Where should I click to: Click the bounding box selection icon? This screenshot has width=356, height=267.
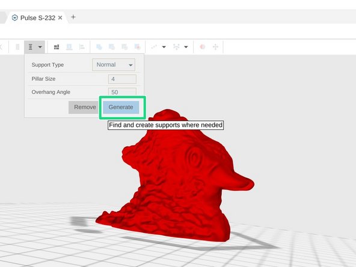coord(176,47)
